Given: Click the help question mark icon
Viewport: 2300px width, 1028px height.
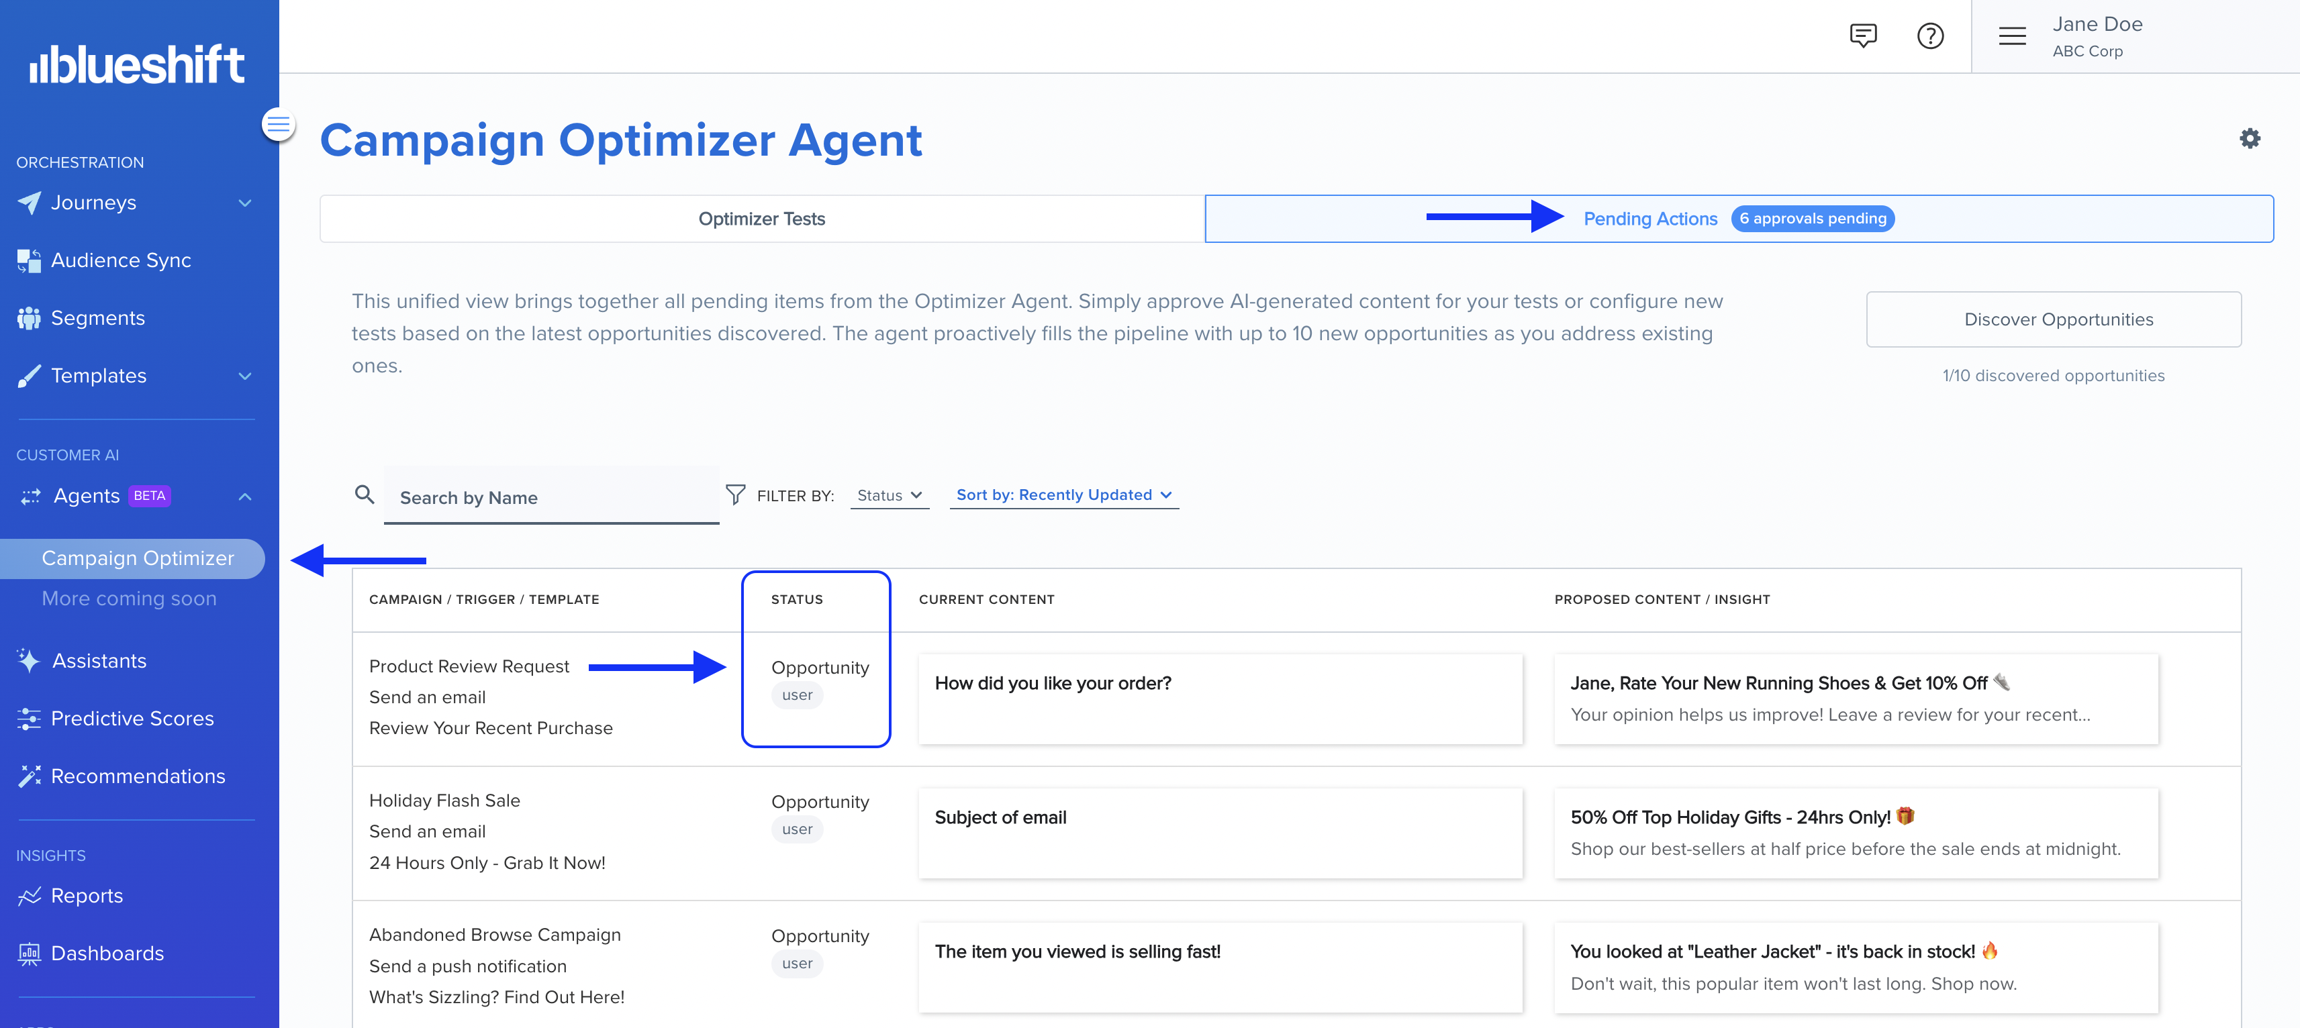Looking at the screenshot, I should (1929, 36).
